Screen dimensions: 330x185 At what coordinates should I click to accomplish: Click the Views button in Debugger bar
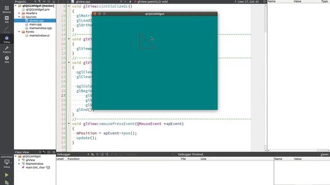pos(324,154)
